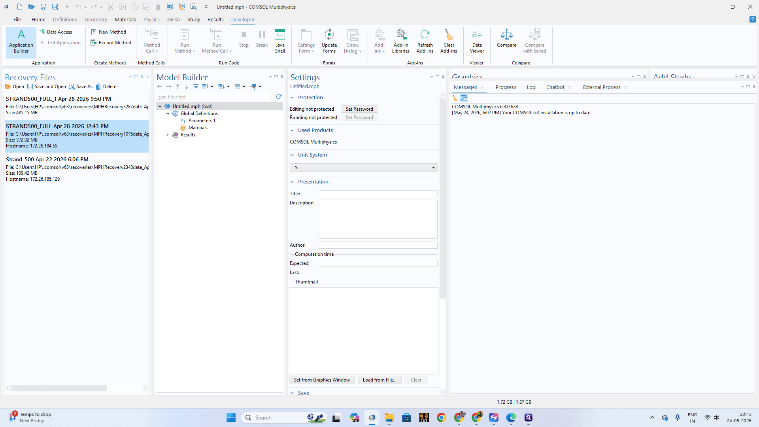The height and width of the screenshot is (427, 759).
Task: Click the Type filter text field
Action: [214, 97]
